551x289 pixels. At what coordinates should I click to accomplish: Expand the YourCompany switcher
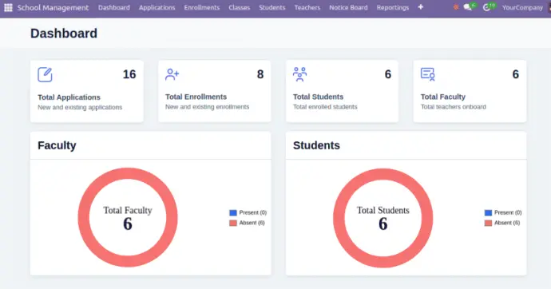click(x=522, y=7)
